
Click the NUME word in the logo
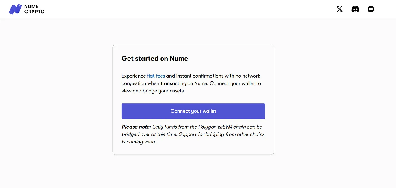tap(31, 6)
